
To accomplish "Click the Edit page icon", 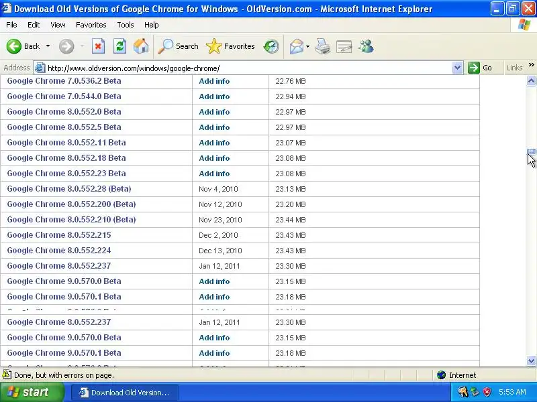I will (x=344, y=46).
